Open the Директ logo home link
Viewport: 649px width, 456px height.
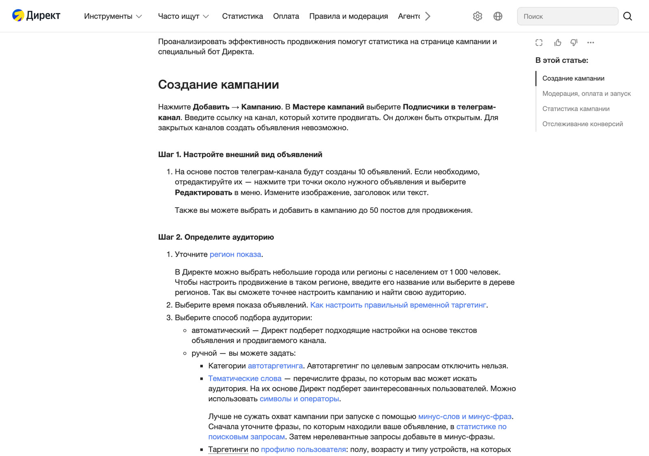point(36,16)
